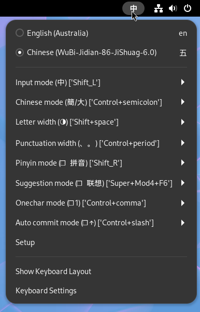Open Punctuation width menu entry

(101, 143)
